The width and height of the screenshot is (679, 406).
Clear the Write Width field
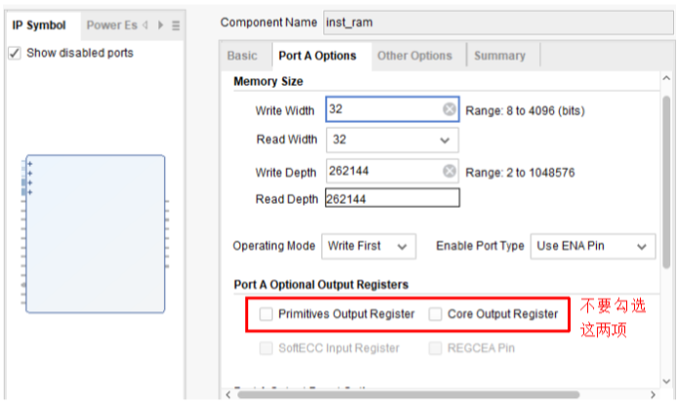click(x=449, y=110)
